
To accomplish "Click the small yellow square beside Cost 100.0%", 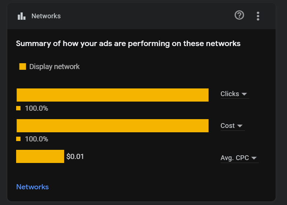I will tap(18, 139).
